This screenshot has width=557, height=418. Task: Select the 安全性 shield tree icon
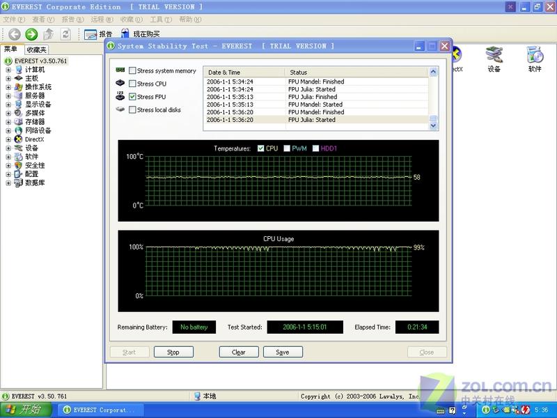[x=19, y=165]
